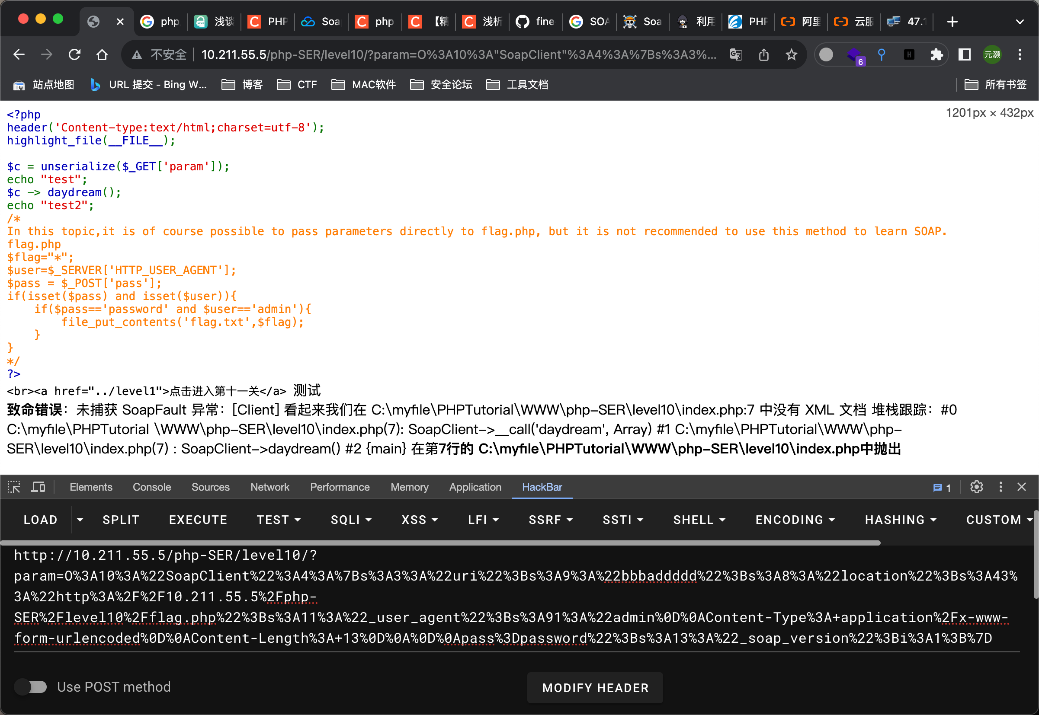This screenshot has height=715, width=1039.
Task: Bookmark this page with the star
Action: [x=792, y=54]
